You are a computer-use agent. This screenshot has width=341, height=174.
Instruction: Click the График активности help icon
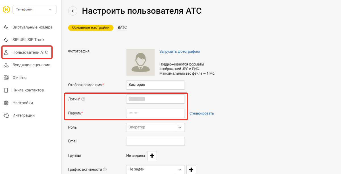coord(105,169)
